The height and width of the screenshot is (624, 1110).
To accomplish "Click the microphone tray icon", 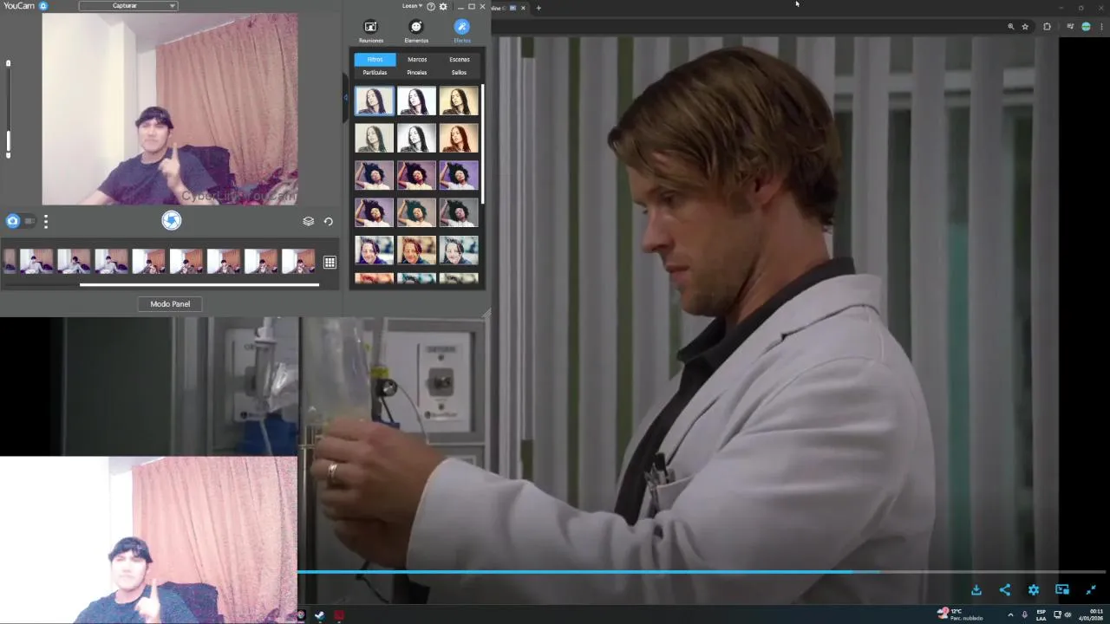I will click(1025, 615).
